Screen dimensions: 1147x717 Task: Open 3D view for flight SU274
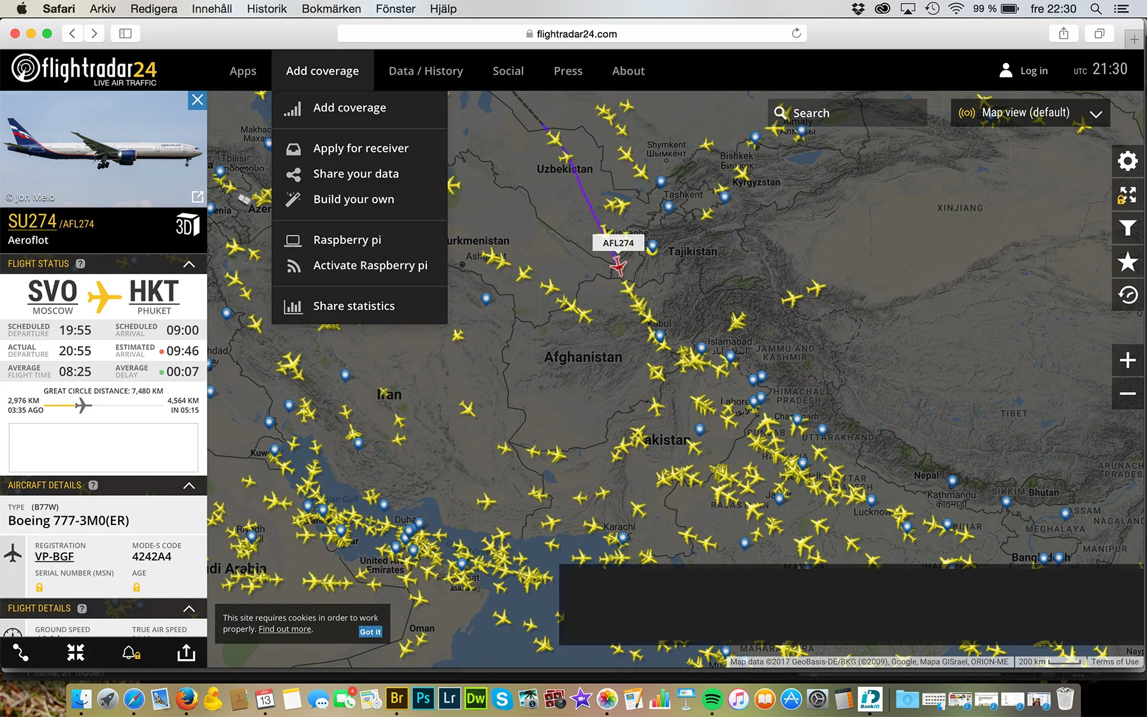point(187,225)
